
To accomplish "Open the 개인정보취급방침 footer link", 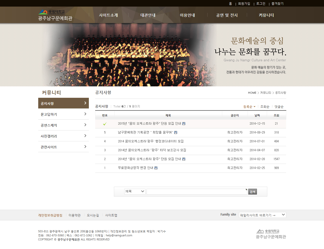I will (50, 215).
